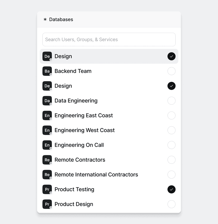Tick the Engineering West Coast checkbox
Screen dimensions: 218x224
click(171, 130)
